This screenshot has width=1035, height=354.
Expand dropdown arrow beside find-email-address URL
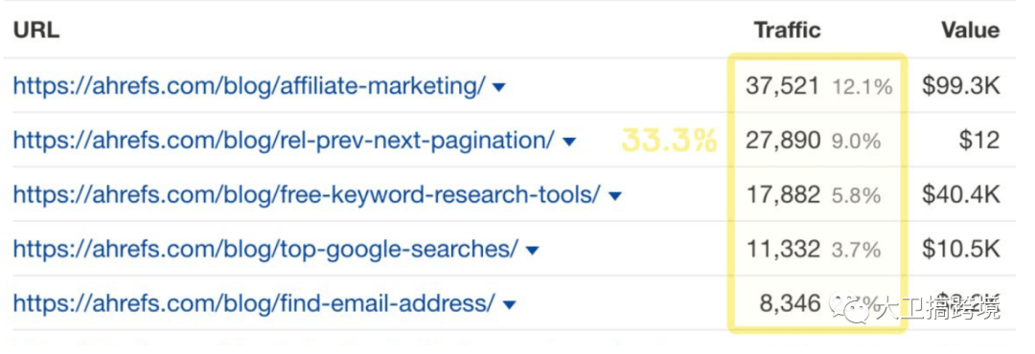(x=508, y=305)
